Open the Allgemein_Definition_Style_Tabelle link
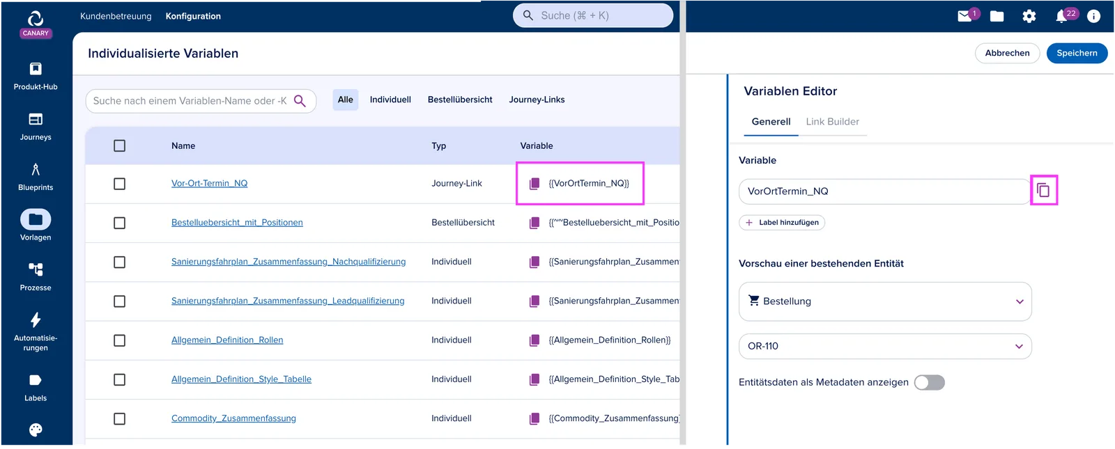1115x449 pixels. (x=241, y=379)
